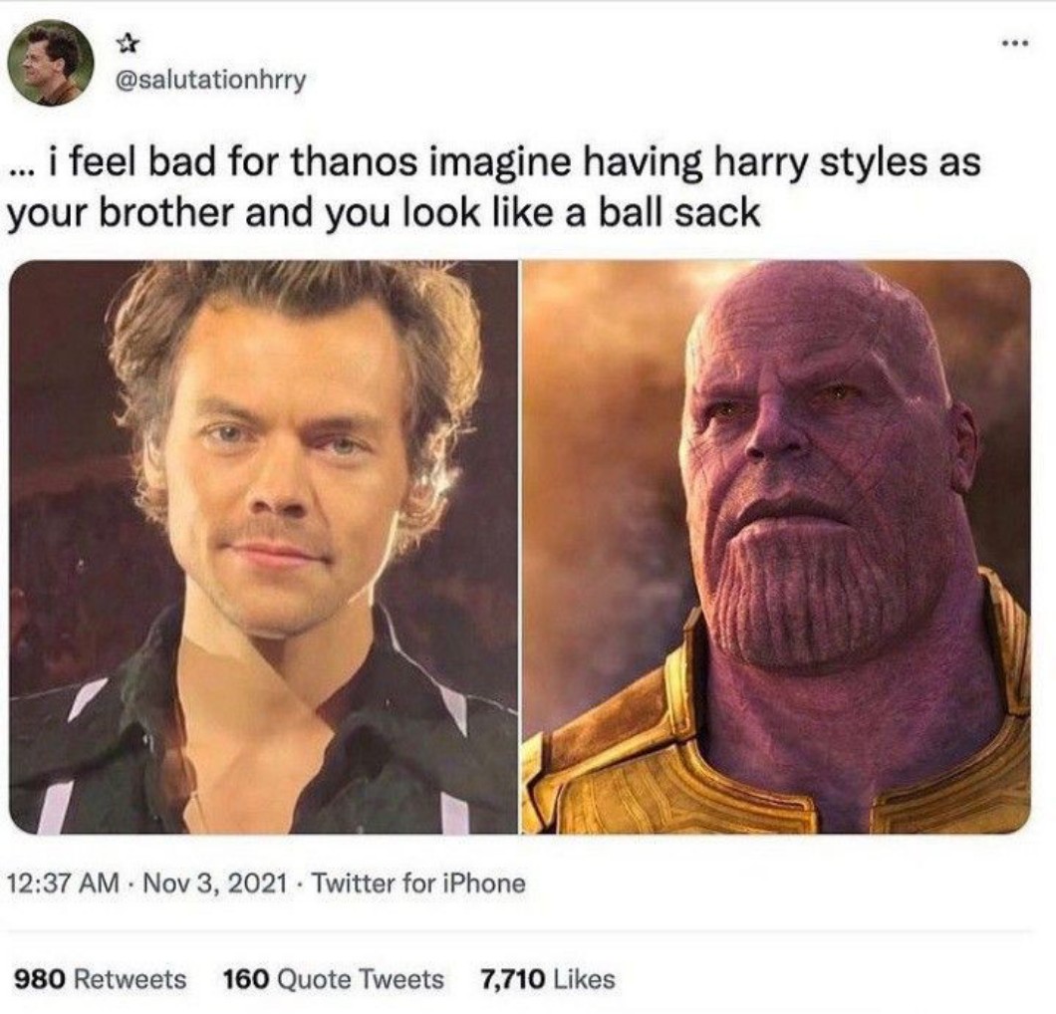Screen dimensions: 1056x1014
Task: Open the Twitter for iPhone source link
Action: coord(418,884)
